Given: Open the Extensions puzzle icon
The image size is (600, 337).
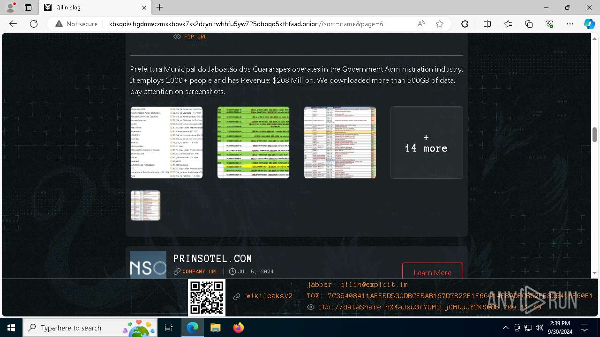Looking at the screenshot, I should (x=465, y=24).
